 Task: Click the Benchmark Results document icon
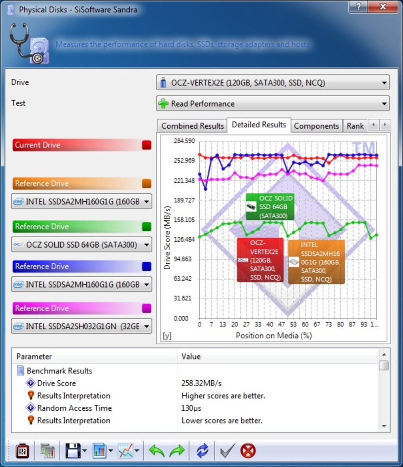click(x=20, y=370)
